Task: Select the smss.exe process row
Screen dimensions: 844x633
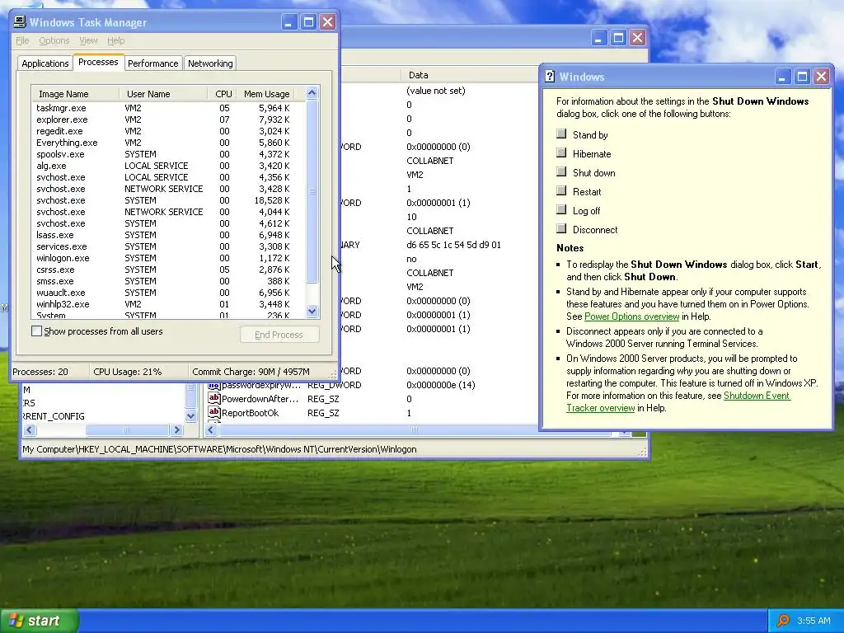Action: click(x=168, y=281)
